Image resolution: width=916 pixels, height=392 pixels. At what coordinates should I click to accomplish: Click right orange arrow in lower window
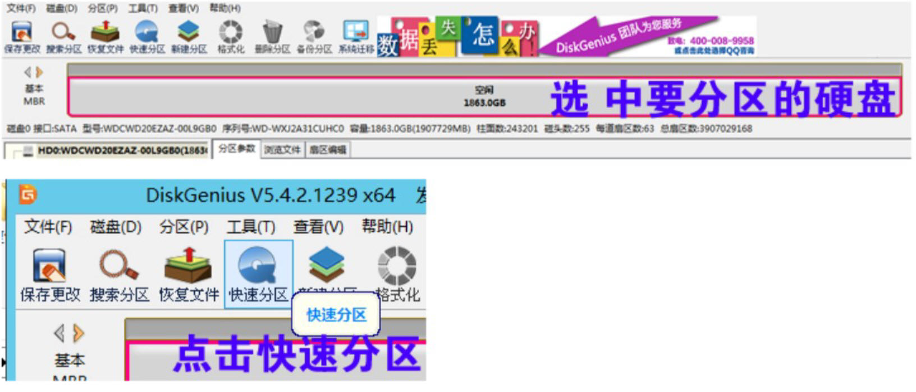click(79, 334)
